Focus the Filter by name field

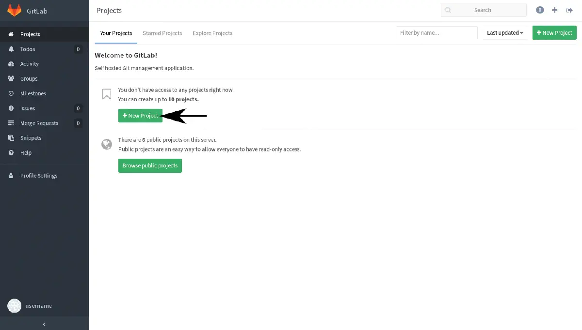coord(436,33)
